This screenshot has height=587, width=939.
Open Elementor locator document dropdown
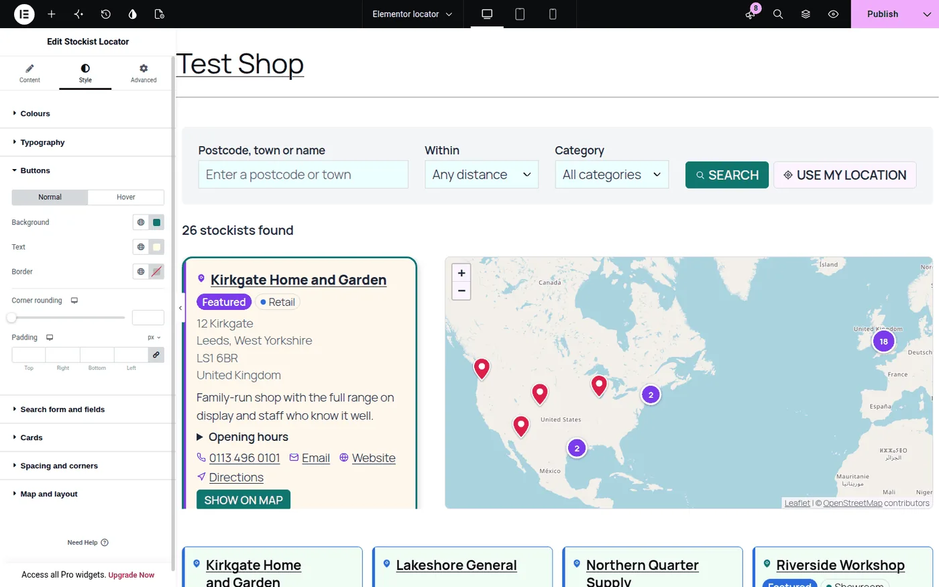[x=412, y=14]
